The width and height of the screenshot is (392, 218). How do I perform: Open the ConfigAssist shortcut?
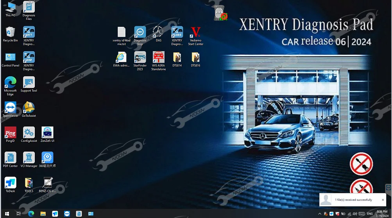pyautogui.click(x=29, y=134)
